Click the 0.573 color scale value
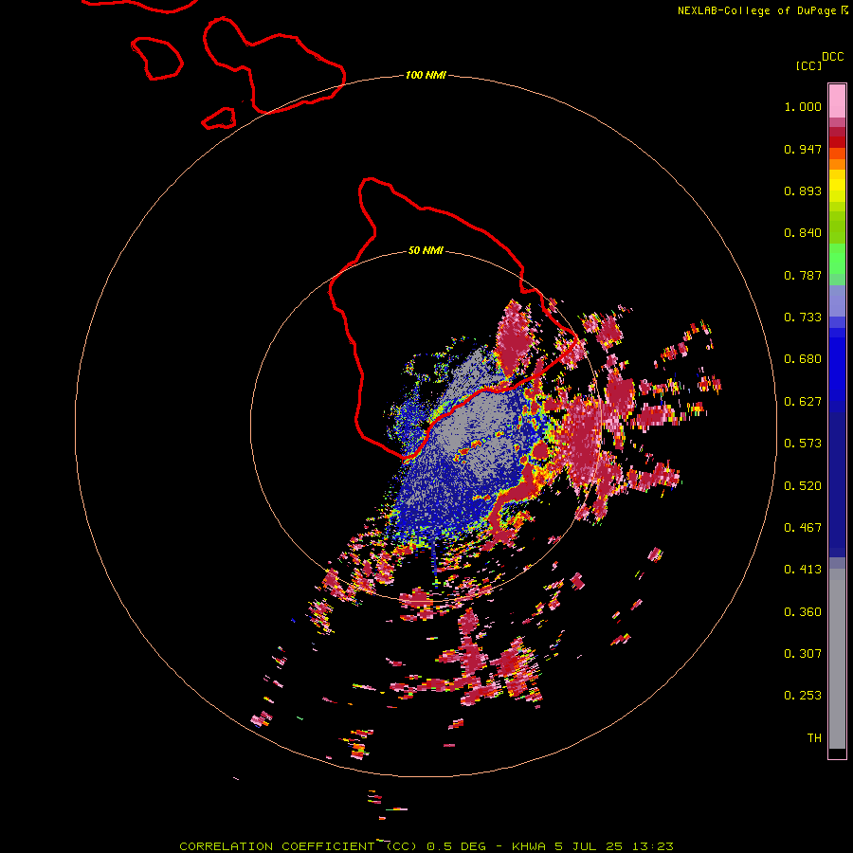The image size is (853, 853). pos(803,444)
